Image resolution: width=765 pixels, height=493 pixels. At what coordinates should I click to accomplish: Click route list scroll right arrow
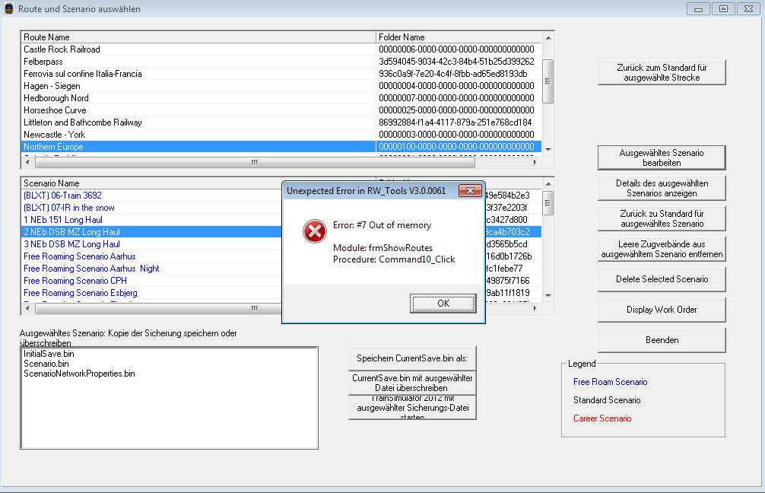coord(535,162)
